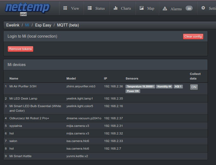216x165 pixels.
Task: Click IP address 192.168.2.16
Action: pos(113,106)
